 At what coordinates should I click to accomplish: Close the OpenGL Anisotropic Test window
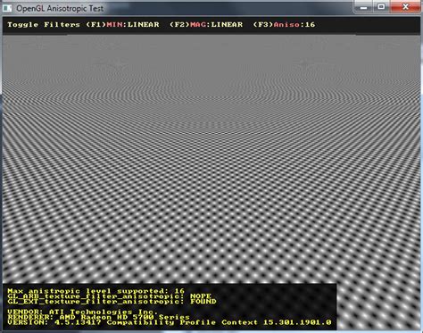(x=405, y=7)
